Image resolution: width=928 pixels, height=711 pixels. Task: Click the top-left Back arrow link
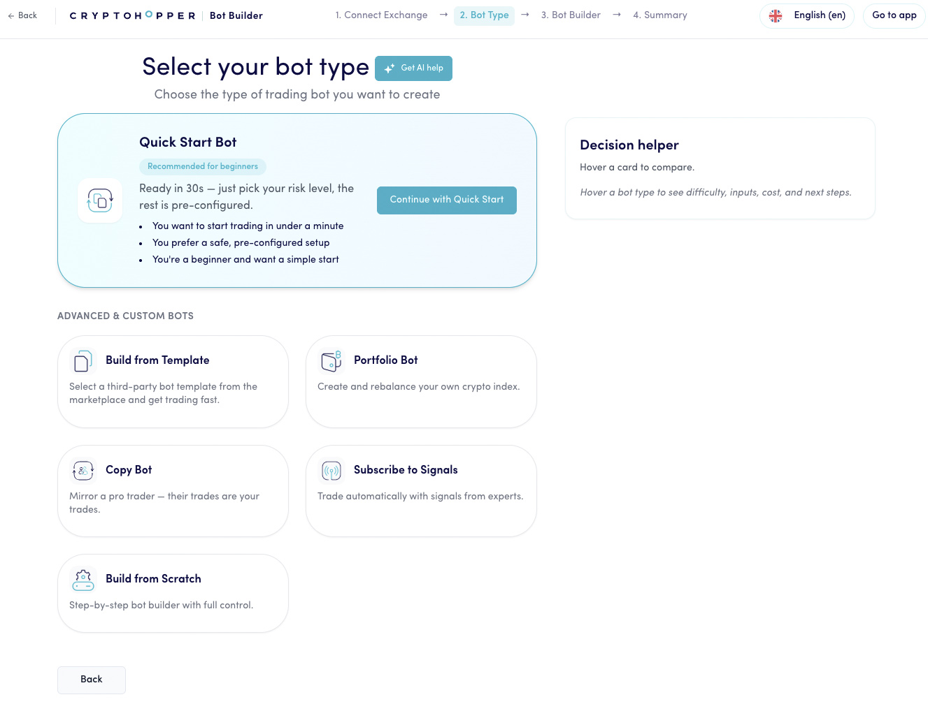[x=22, y=15]
